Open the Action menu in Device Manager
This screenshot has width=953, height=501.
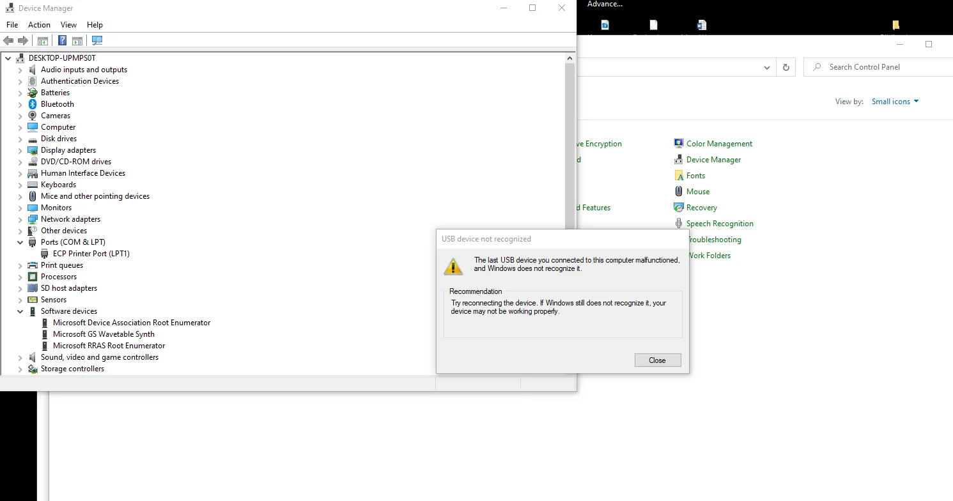[39, 25]
